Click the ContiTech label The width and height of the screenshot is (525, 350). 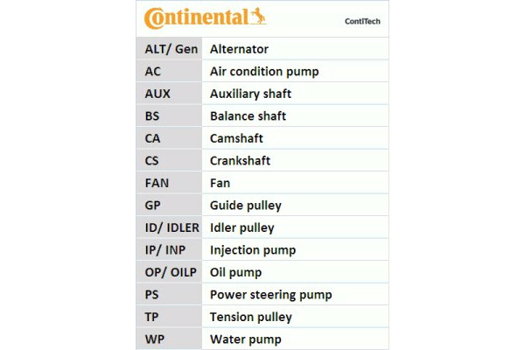click(x=363, y=20)
